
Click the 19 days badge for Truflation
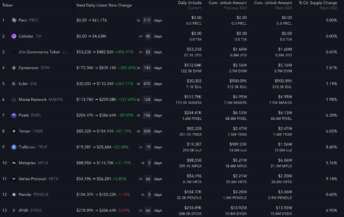(148, 147)
